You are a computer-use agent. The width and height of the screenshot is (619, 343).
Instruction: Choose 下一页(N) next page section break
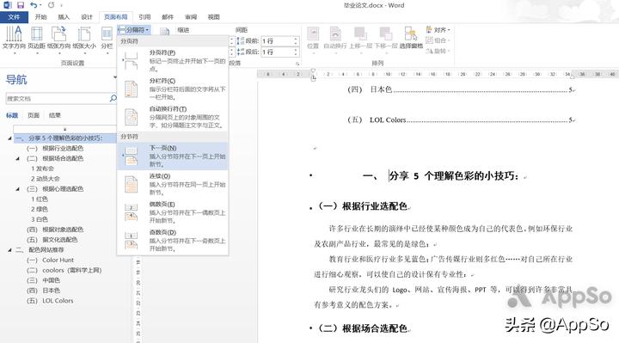point(173,156)
